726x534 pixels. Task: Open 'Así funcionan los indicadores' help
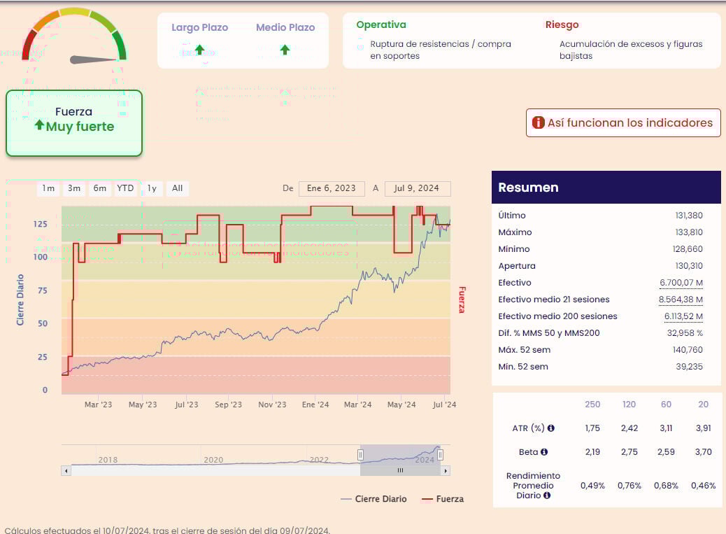(x=622, y=122)
